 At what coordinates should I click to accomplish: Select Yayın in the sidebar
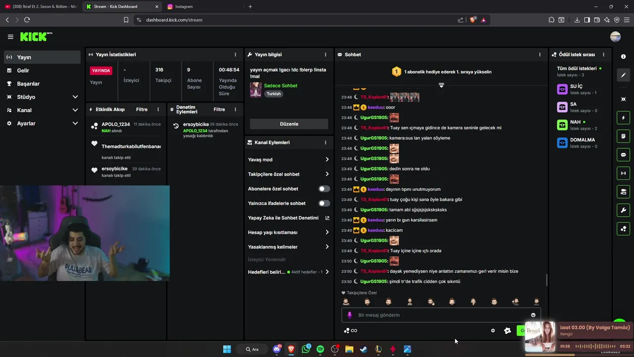[42, 57]
